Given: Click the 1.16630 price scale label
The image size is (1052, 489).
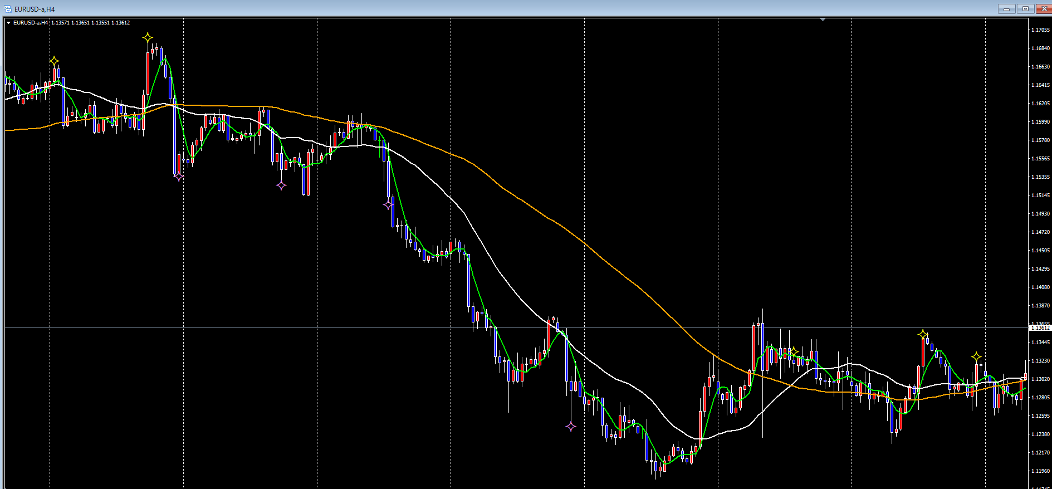Looking at the screenshot, I should (x=1040, y=67).
